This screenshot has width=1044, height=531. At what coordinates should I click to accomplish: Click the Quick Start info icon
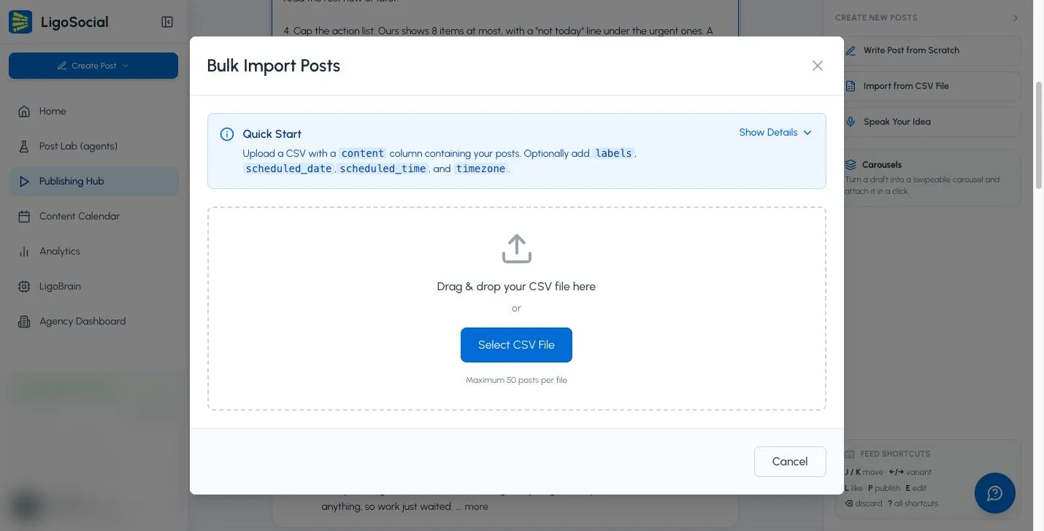(227, 134)
